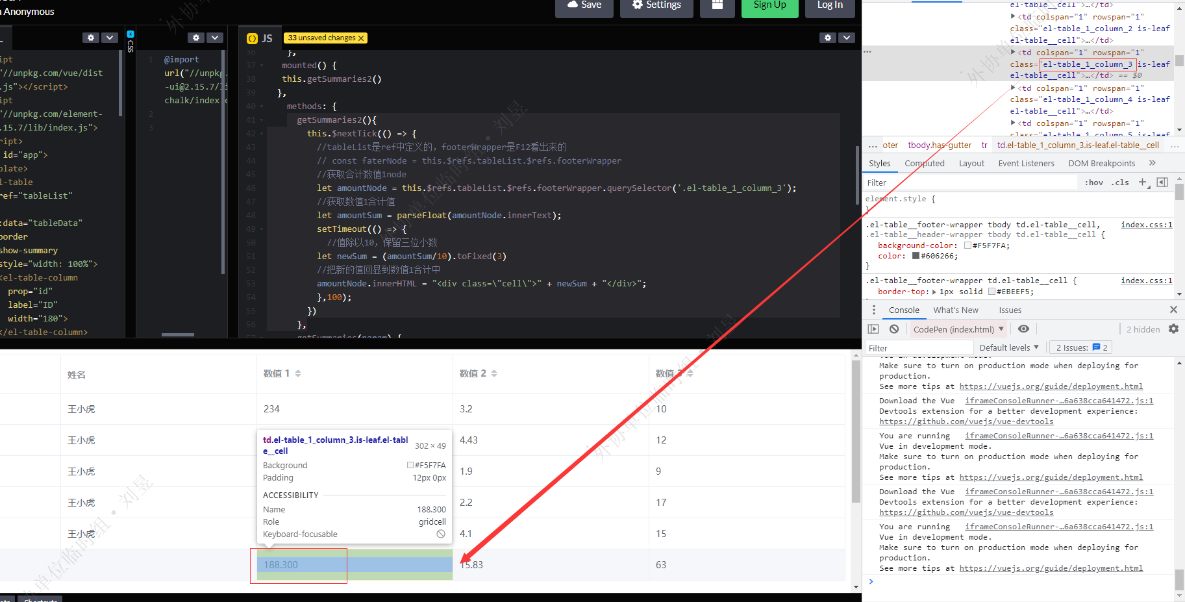Open the drawer three-dot menu
The image size is (1185, 602).
(874, 310)
